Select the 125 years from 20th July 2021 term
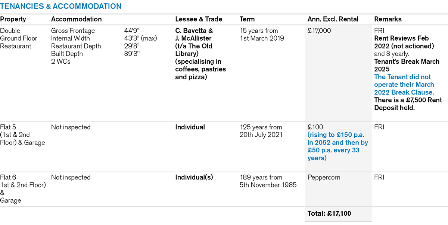The width and height of the screenshot is (448, 225). coord(261,131)
